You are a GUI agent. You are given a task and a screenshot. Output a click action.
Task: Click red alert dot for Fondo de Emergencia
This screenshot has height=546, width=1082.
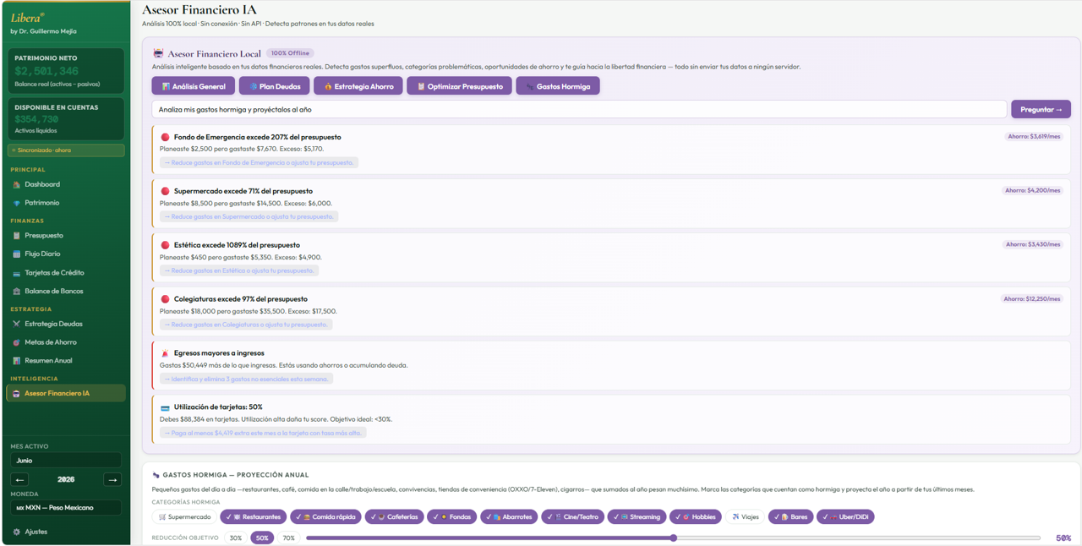(165, 137)
